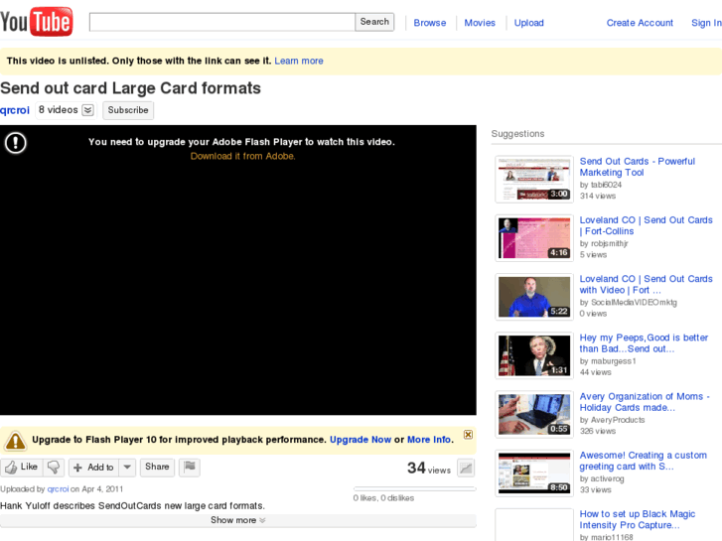This screenshot has width=722, height=541.
Task: Click the Upgrade Now link
Action: coord(361,440)
